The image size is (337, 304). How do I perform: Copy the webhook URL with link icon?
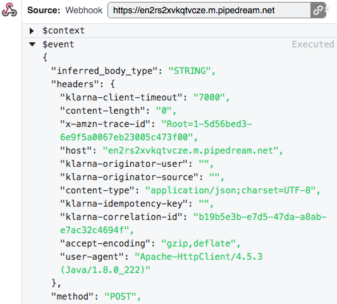click(318, 10)
